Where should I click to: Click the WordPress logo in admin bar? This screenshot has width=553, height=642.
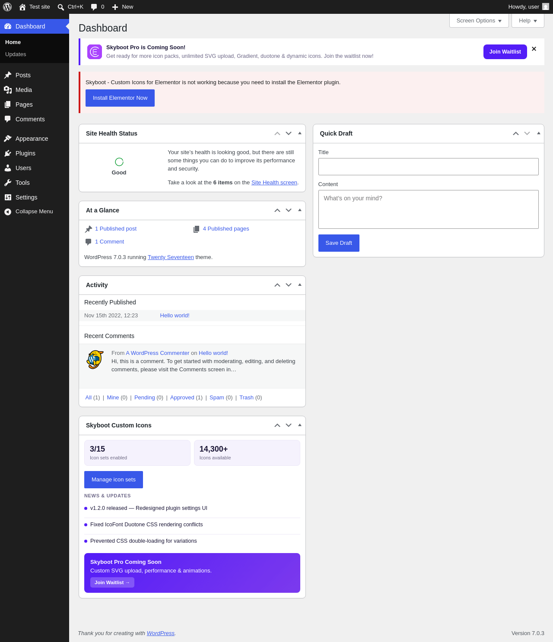coord(7,7)
